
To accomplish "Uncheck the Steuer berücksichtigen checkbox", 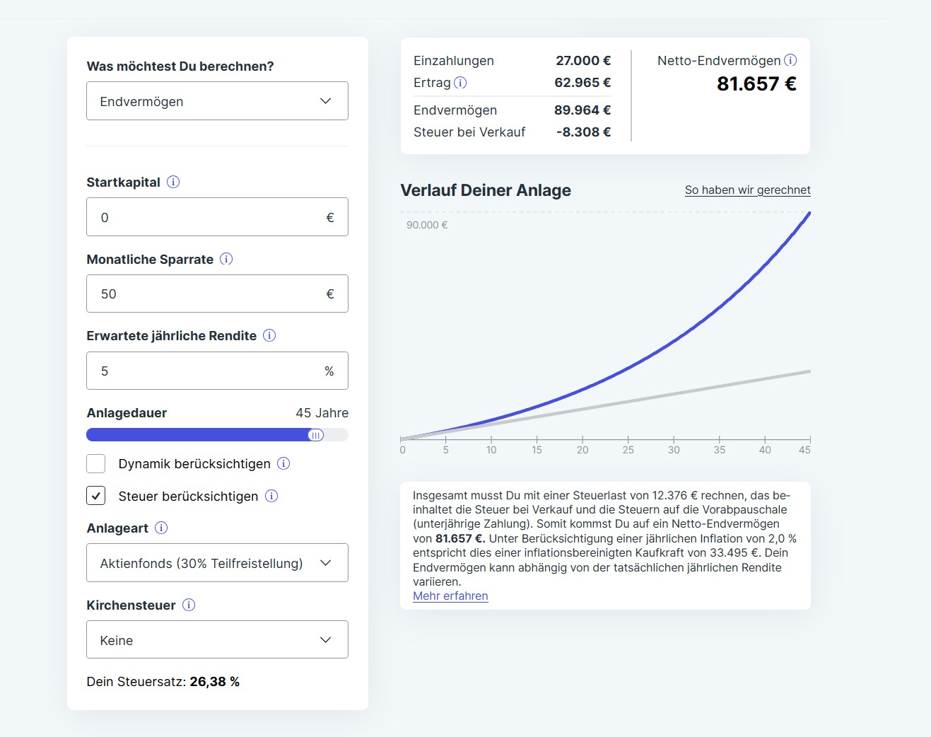I will [x=96, y=496].
